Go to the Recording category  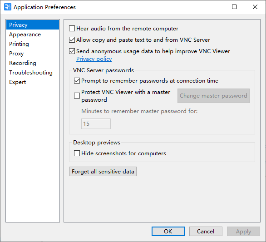click(x=33, y=63)
